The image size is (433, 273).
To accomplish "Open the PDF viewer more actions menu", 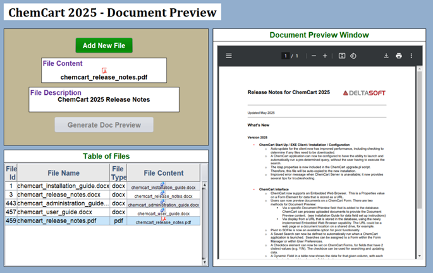I will click(412, 56).
